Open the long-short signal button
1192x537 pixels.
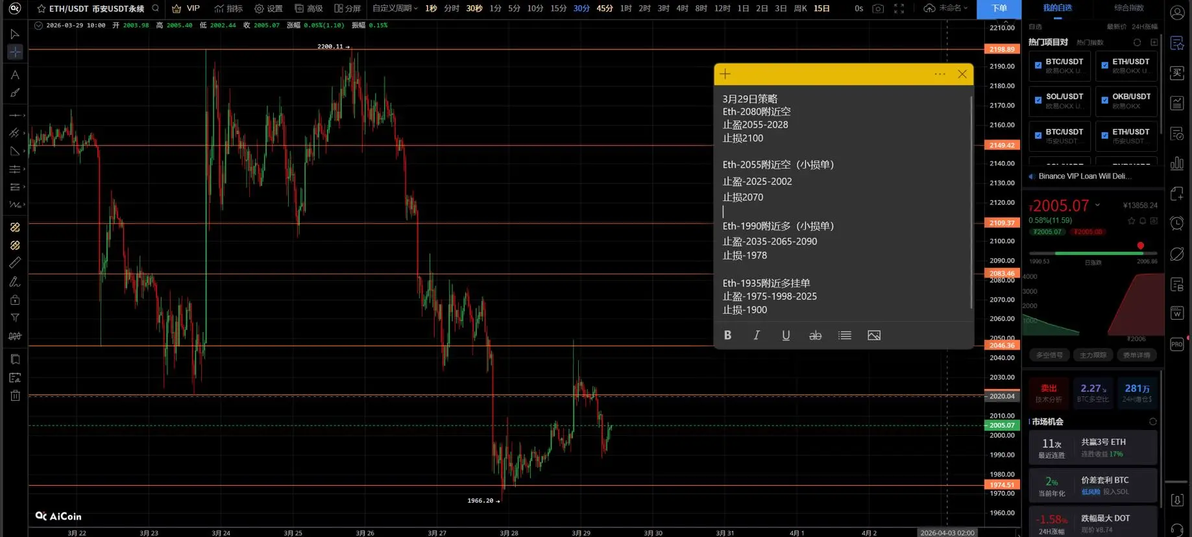[1049, 355]
